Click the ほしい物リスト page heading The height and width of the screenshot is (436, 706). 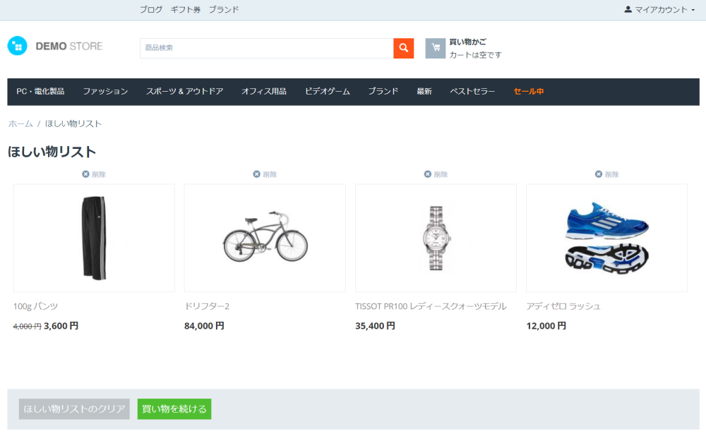coord(52,152)
